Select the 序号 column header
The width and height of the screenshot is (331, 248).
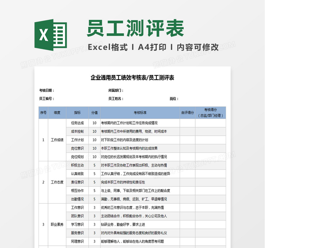(x=43, y=113)
